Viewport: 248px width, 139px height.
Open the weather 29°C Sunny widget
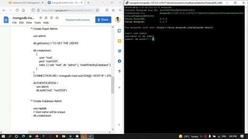tap(189, 136)
